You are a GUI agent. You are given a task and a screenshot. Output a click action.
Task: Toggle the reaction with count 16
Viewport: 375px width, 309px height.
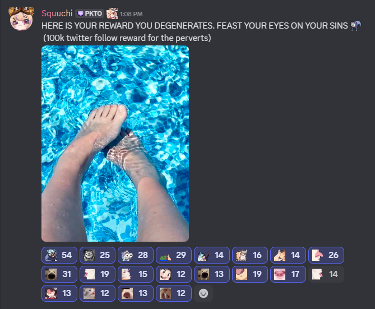(x=250, y=255)
